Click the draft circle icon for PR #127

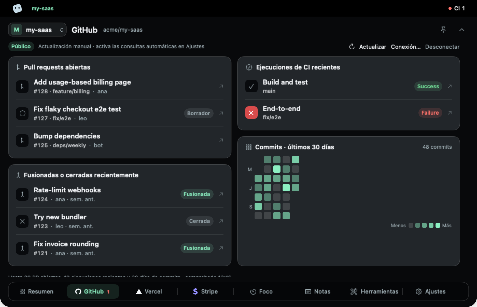(22, 114)
